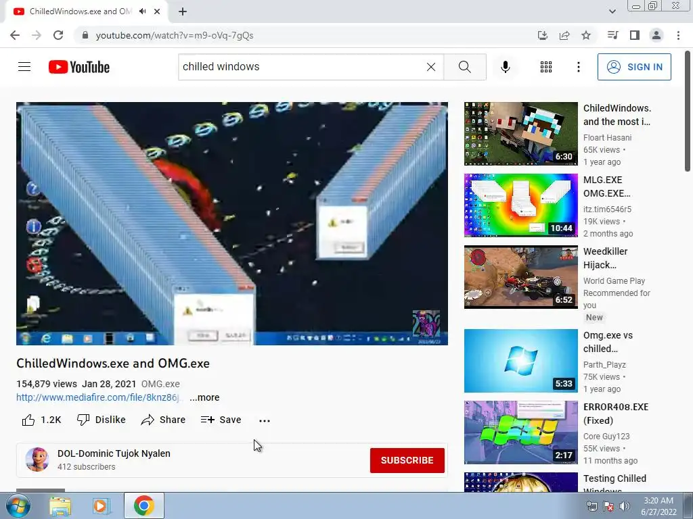
Task: Install app using the address bar icon
Action: (543, 35)
